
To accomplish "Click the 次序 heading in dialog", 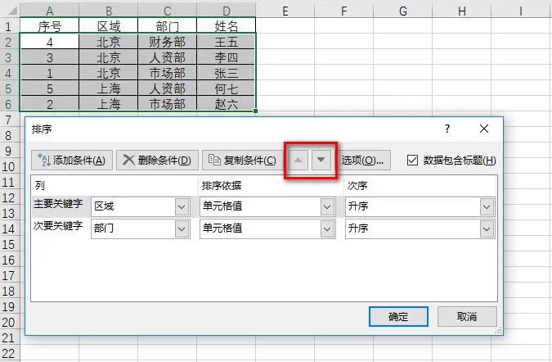I will point(357,186).
